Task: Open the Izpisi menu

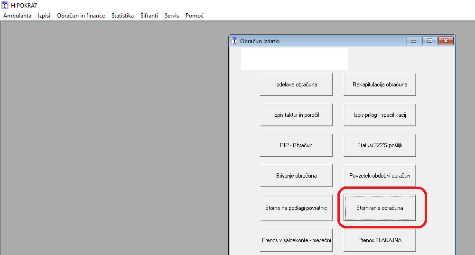Action: pyautogui.click(x=44, y=16)
